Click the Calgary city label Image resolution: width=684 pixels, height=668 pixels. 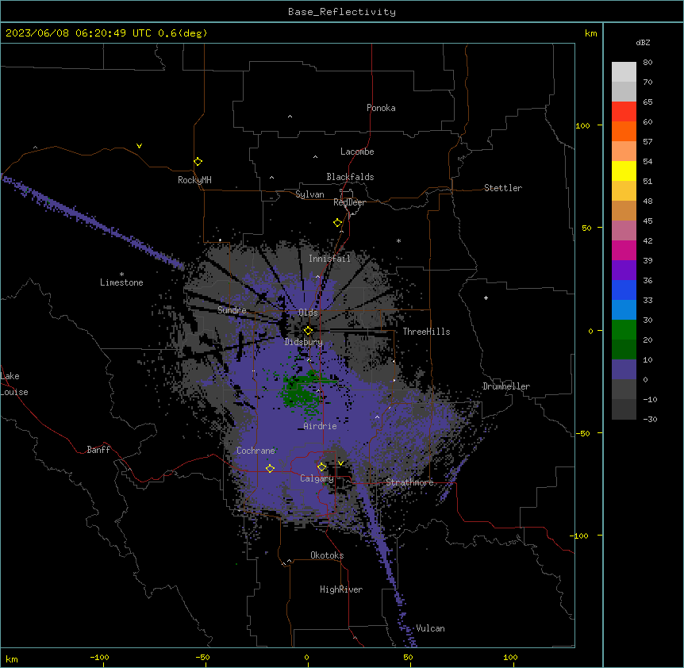pos(317,478)
